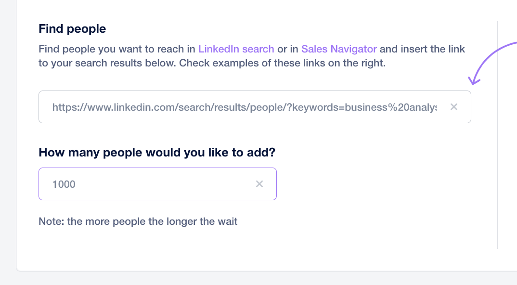Remove people count using X icon
Image resolution: width=517 pixels, height=285 pixels.
click(x=259, y=184)
